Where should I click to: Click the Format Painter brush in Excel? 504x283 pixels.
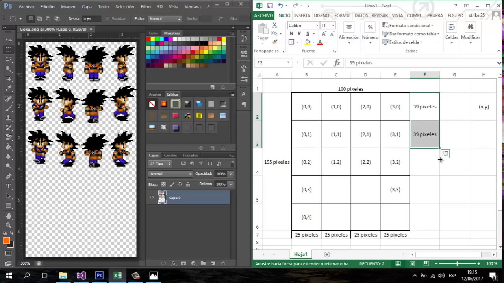pyautogui.click(x=275, y=42)
